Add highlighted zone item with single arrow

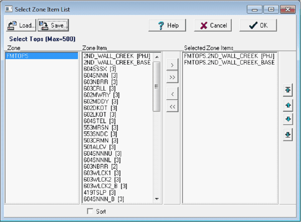tap(172, 65)
